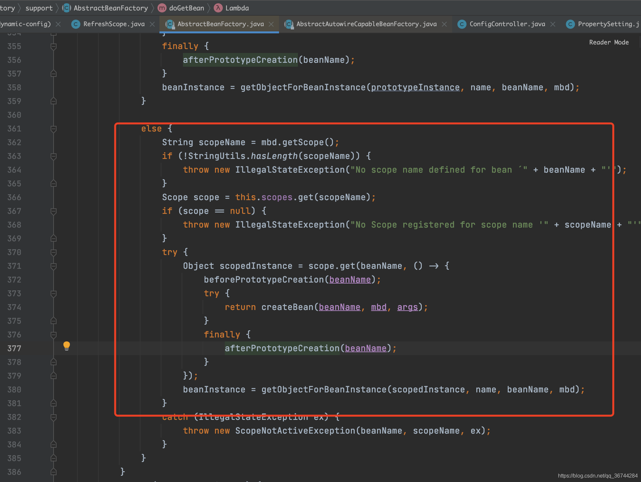641x482 pixels.
Task: Click the yellow lightbulb intention icon
Action: [67, 346]
